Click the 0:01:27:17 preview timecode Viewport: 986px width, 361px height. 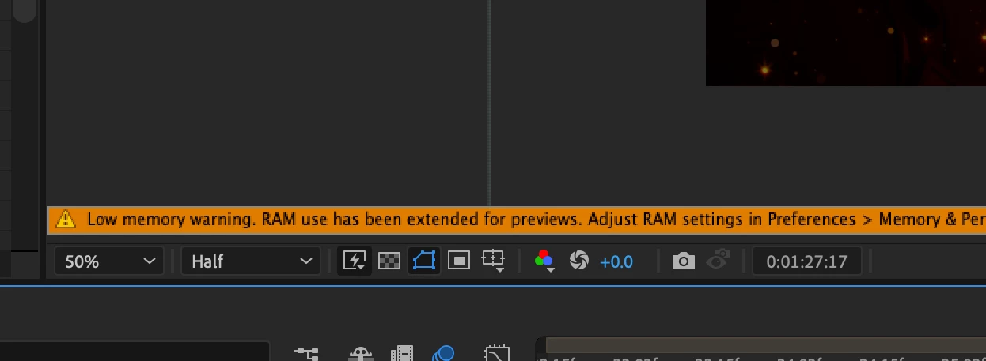point(806,261)
